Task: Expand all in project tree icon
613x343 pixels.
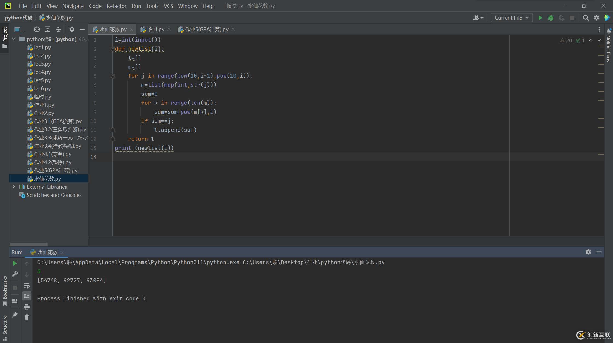Action: pyautogui.click(x=47, y=29)
